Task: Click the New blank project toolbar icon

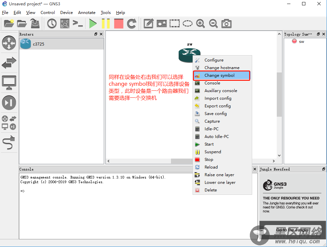Action: coord(9,24)
